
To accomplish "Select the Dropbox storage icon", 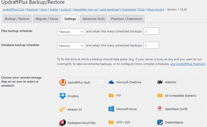I will 63,96.
